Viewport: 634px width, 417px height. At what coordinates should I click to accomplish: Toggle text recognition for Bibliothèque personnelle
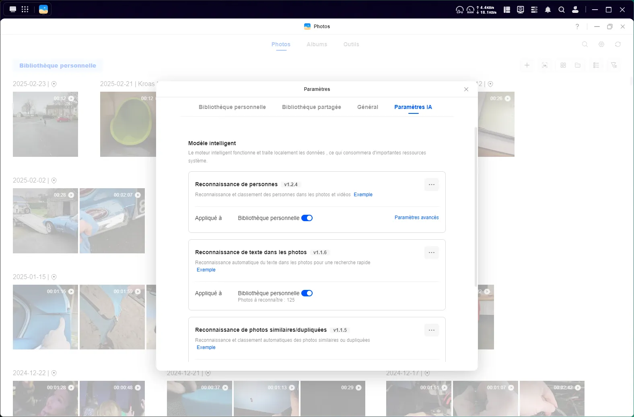click(307, 293)
